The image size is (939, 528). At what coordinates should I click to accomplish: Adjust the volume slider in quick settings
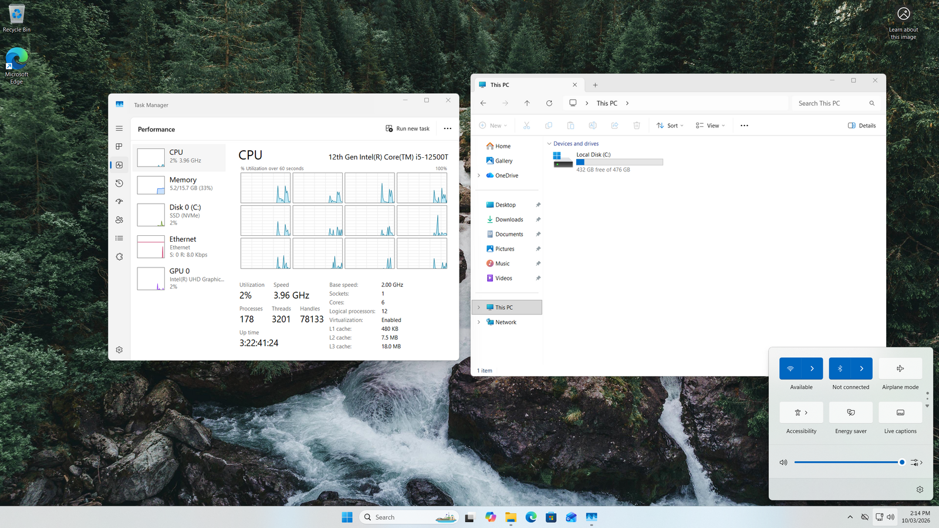coord(847,462)
